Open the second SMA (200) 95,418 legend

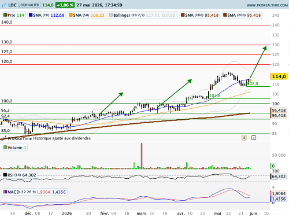(242, 15)
